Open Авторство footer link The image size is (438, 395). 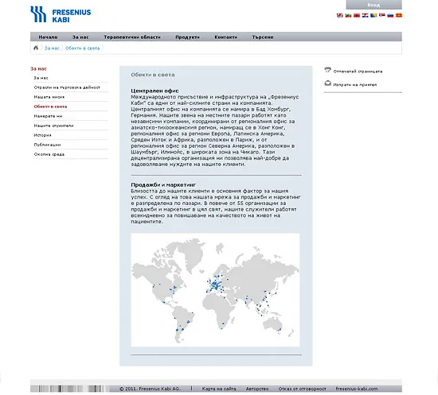pos(257,389)
